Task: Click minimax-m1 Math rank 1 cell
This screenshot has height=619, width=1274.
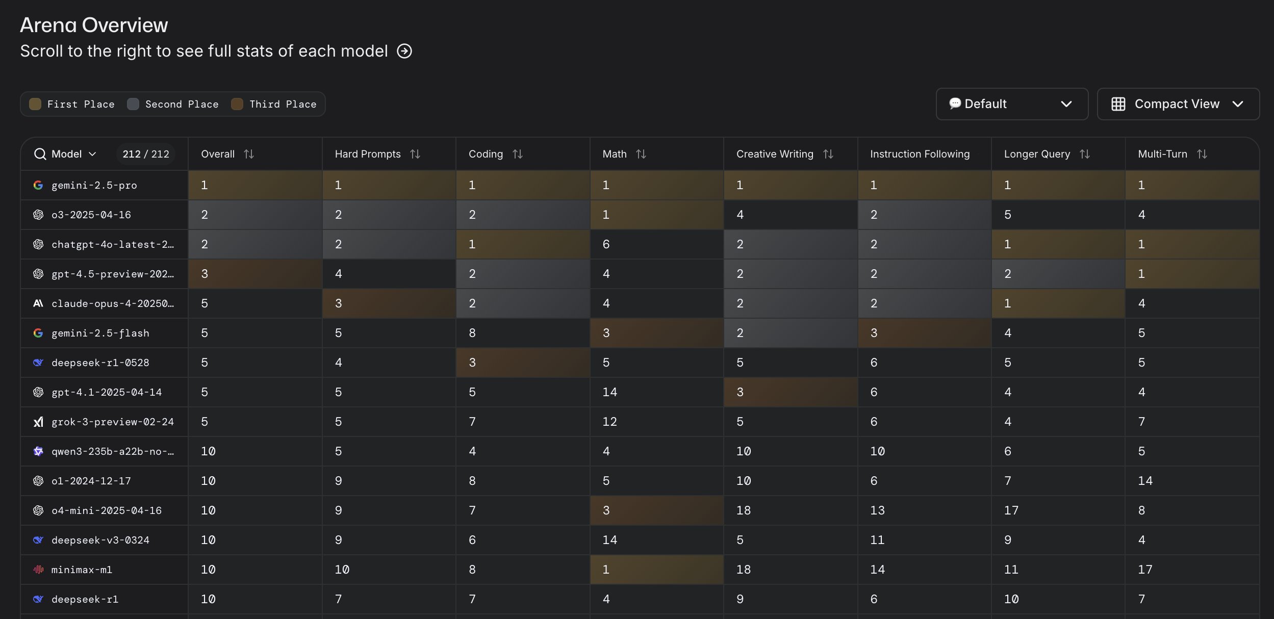Action: (x=657, y=570)
